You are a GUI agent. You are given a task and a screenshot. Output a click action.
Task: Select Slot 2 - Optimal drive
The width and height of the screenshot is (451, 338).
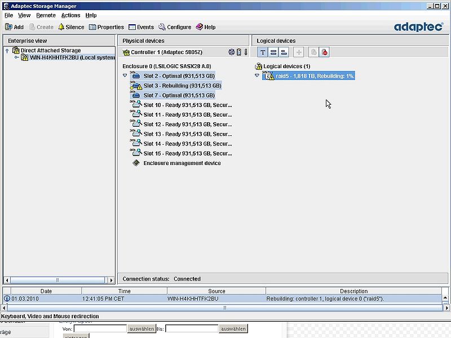point(179,76)
